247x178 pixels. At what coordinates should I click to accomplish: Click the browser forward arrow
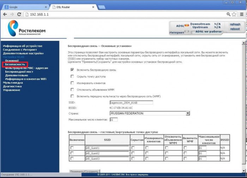click(12, 14)
